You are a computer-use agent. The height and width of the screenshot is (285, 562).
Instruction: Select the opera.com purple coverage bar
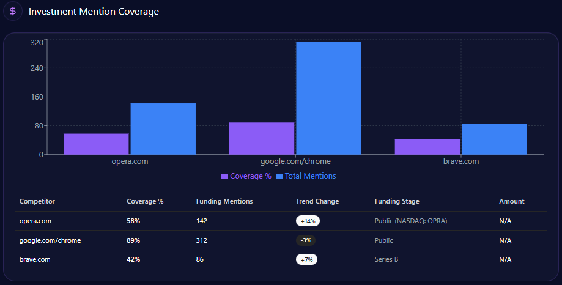96,144
